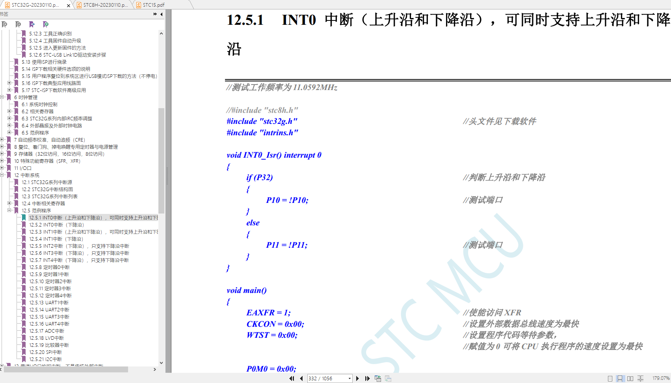This screenshot has width=671, height=383.
Task: Click the add bookmark icon
Action: pos(18,24)
